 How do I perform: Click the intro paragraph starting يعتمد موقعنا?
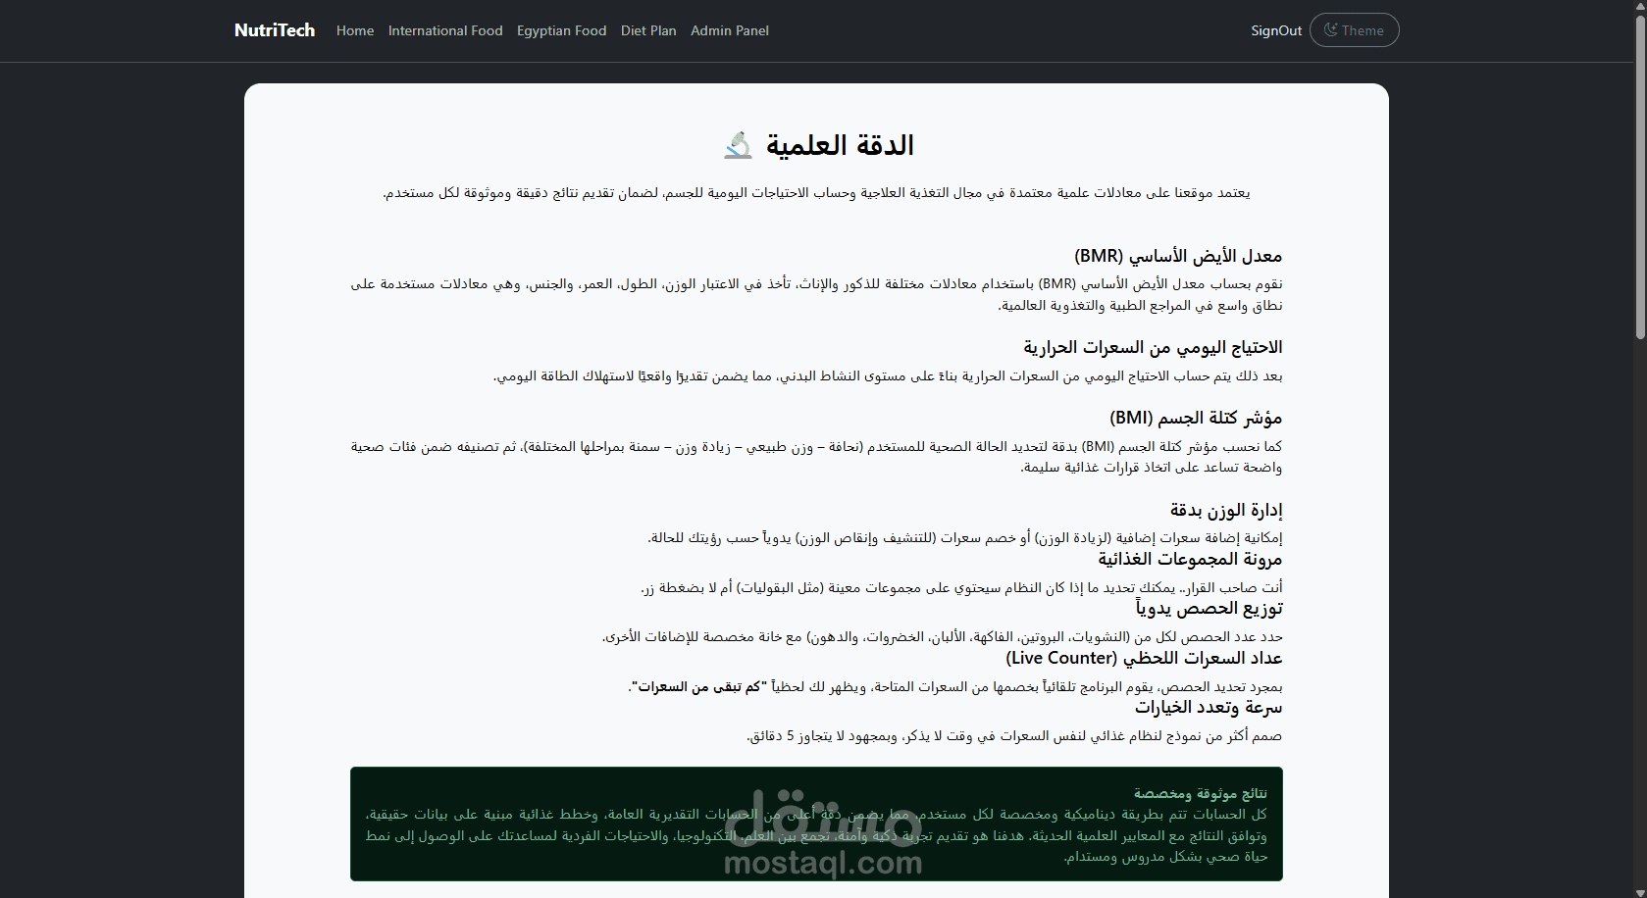[816, 193]
